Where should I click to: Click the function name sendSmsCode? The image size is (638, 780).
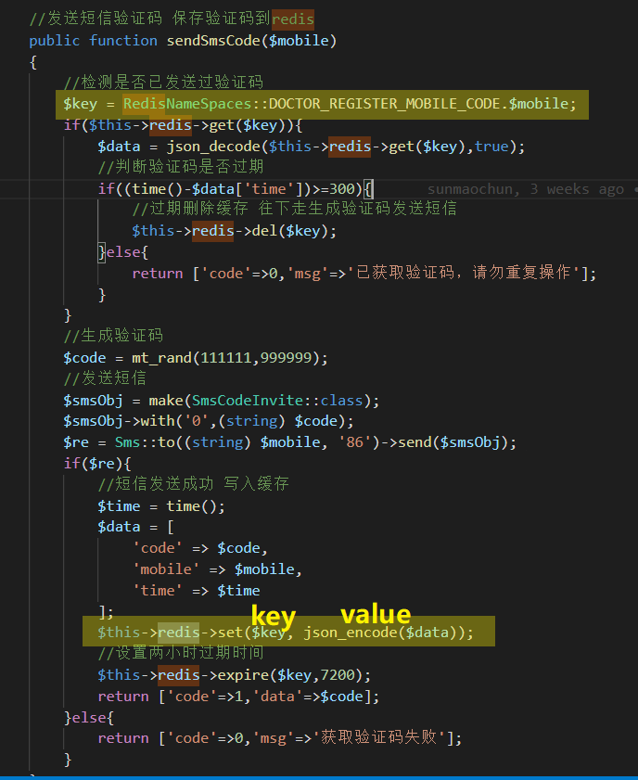point(213,41)
